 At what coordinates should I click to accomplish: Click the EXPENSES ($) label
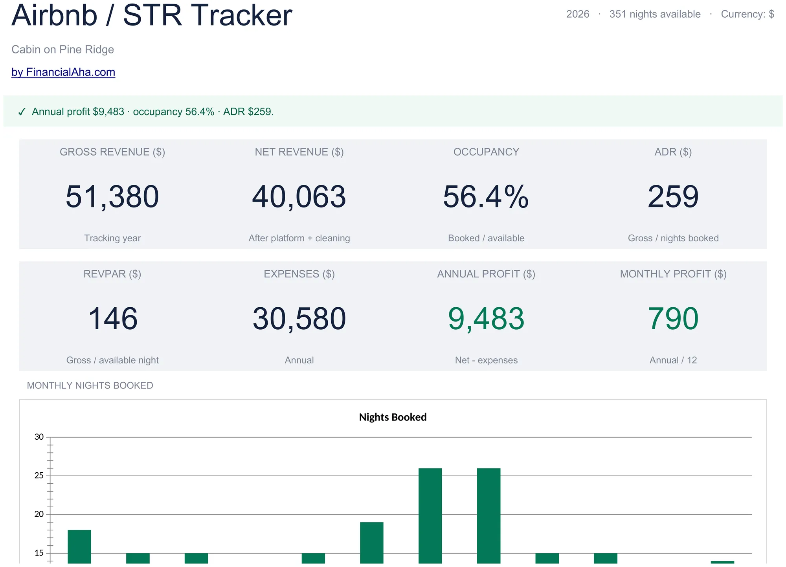[299, 274]
